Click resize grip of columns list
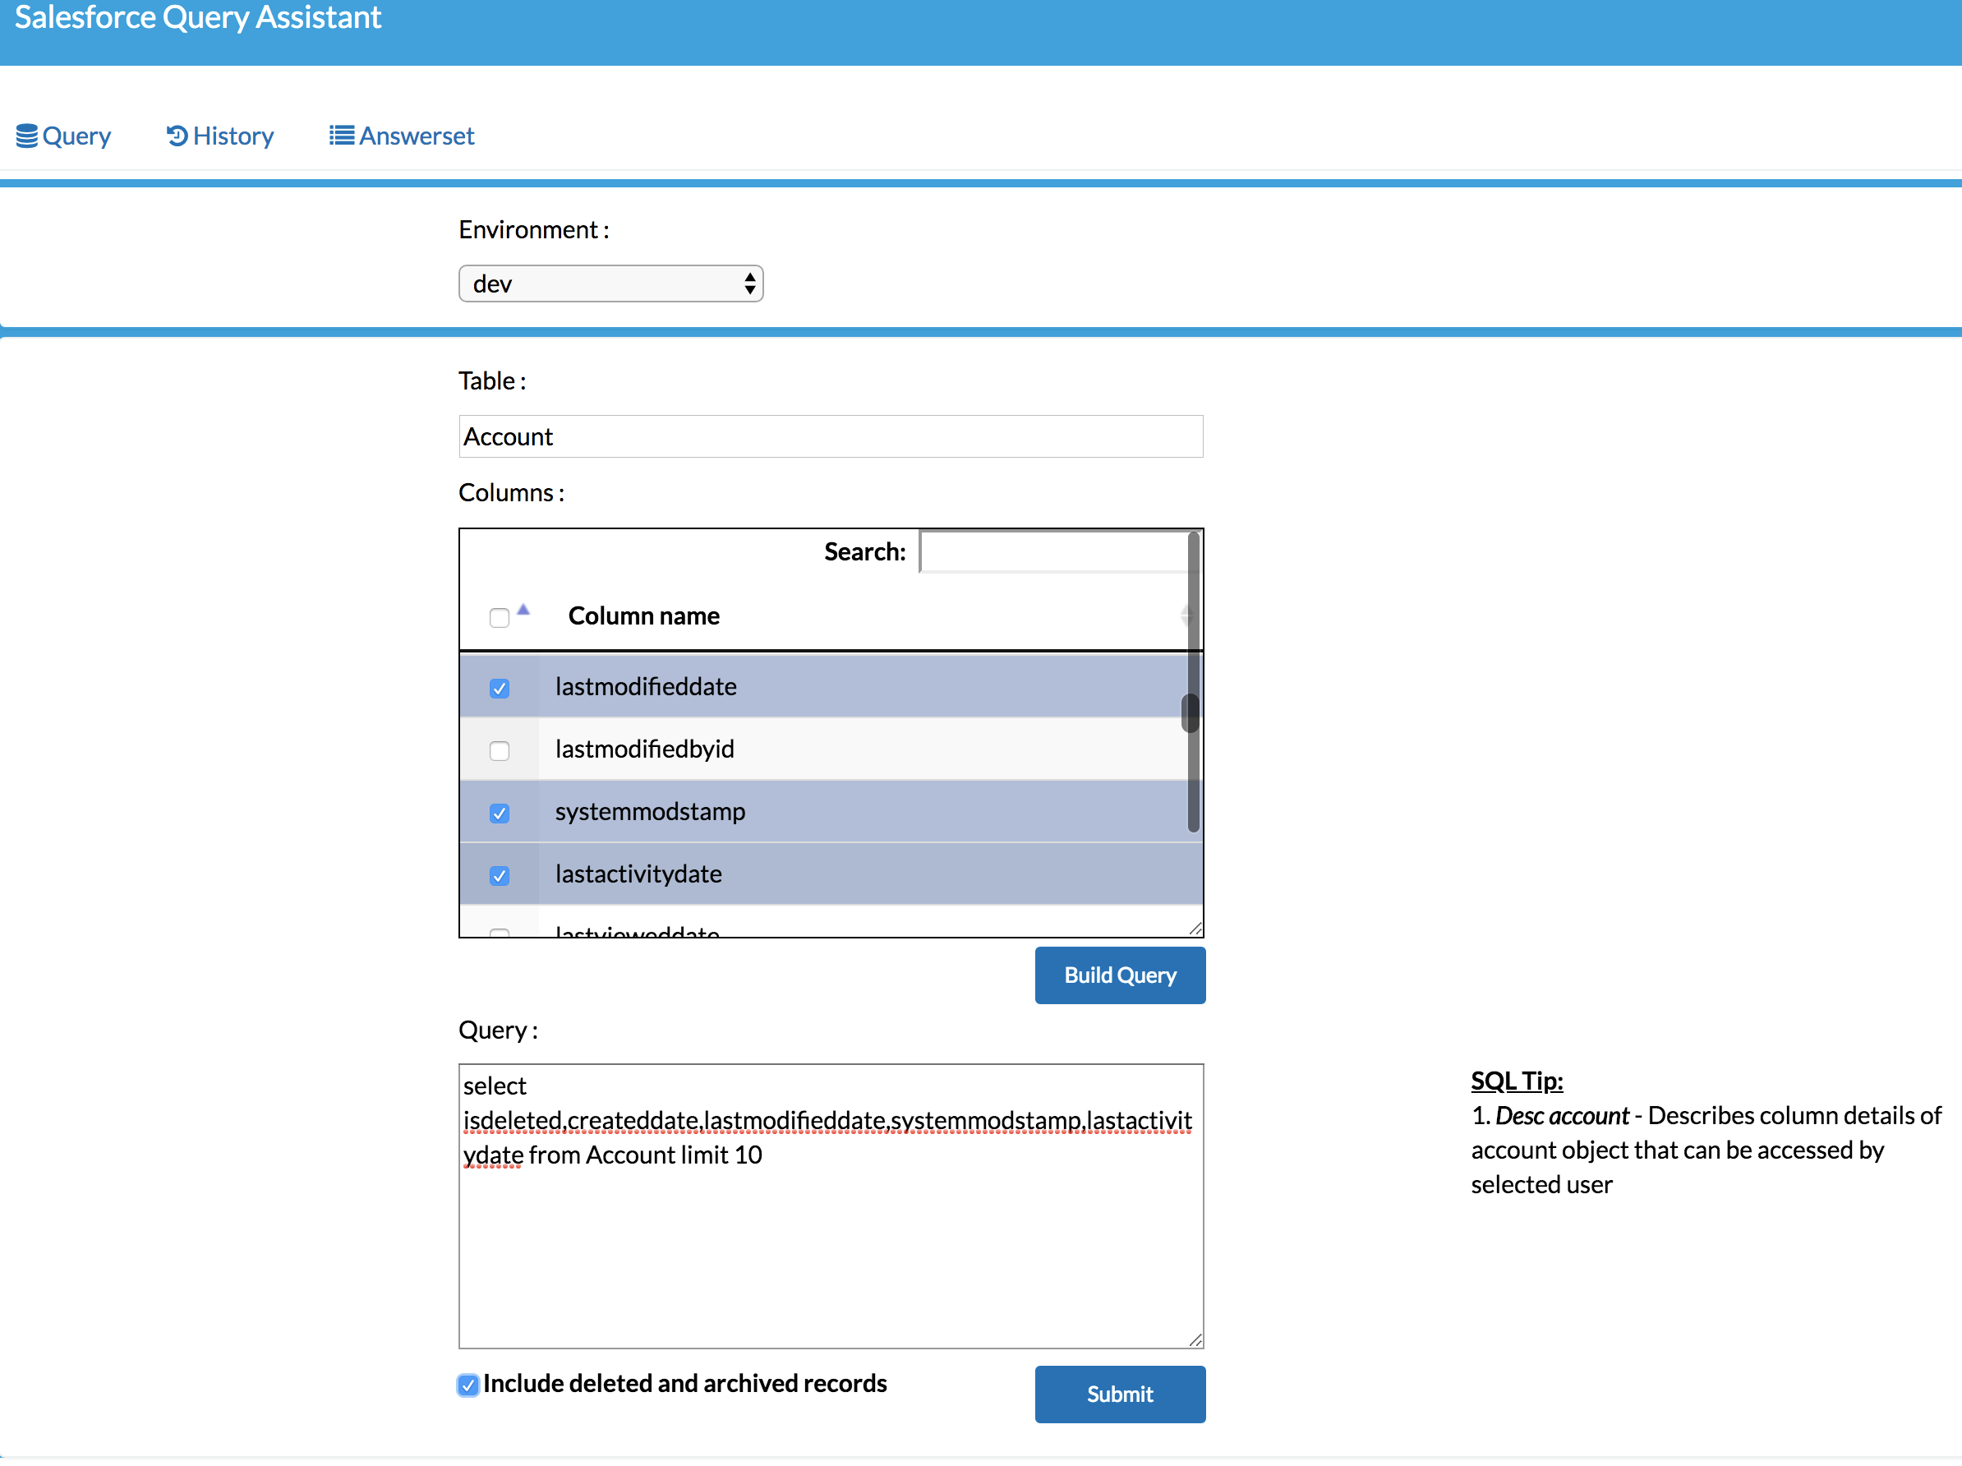 [x=1195, y=929]
